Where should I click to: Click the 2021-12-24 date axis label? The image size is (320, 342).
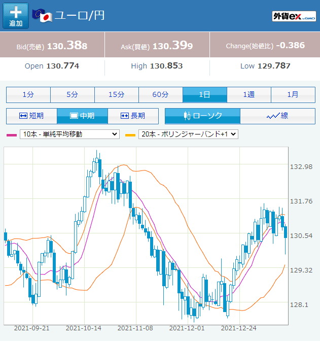[x=239, y=328]
